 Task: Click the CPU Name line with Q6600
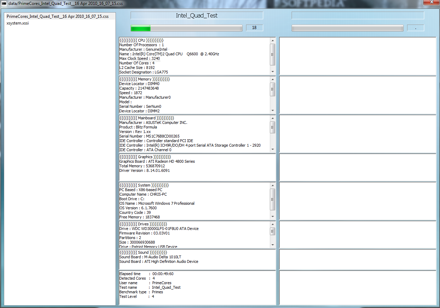pyautogui.click(x=169, y=54)
